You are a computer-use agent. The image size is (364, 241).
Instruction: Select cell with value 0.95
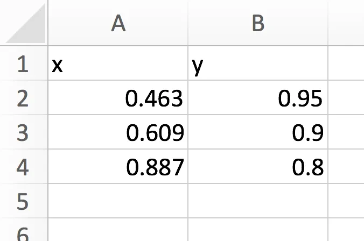(258, 97)
